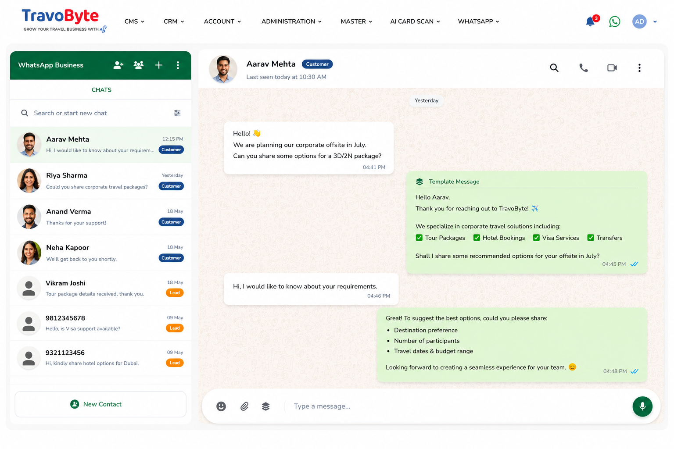The width and height of the screenshot is (674, 449).
Task: Open the AD user avatar
Action: 639,21
